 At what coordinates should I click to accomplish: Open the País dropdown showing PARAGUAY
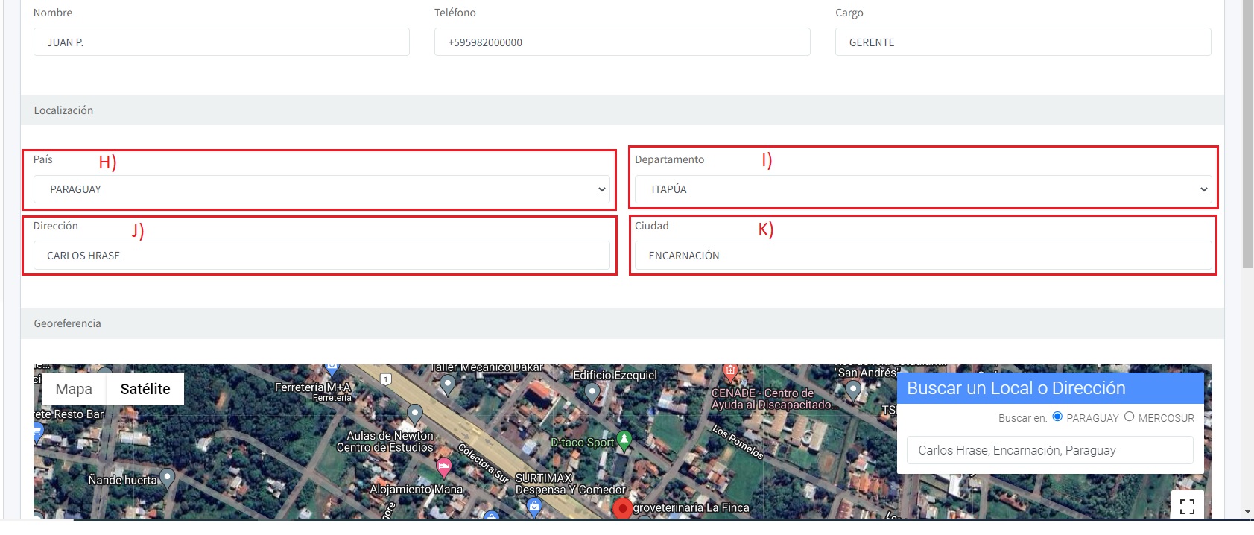[321, 189]
